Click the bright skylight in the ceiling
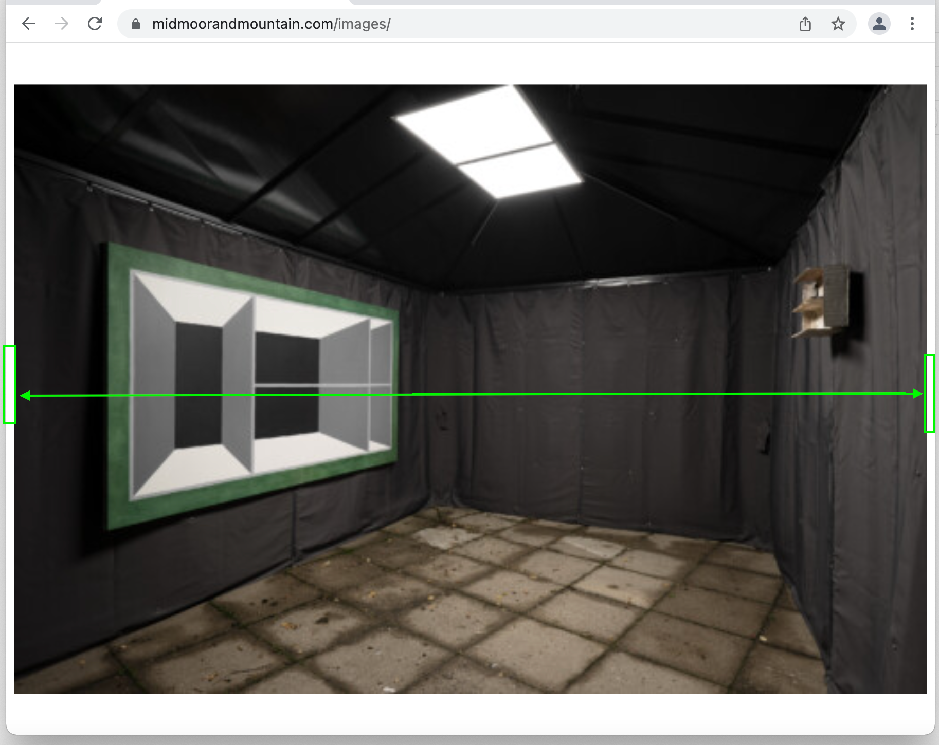Viewport: 939px width, 745px height. pyautogui.click(x=489, y=141)
